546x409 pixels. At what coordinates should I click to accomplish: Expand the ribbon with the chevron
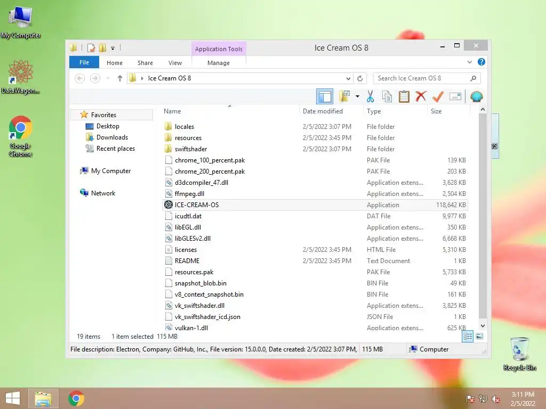[469, 62]
